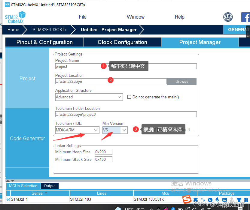Toggle 'Do not generate the main()' checkbox

(129, 97)
